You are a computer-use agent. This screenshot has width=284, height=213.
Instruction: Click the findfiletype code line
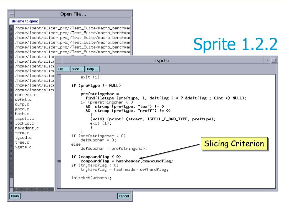click(x=166, y=98)
